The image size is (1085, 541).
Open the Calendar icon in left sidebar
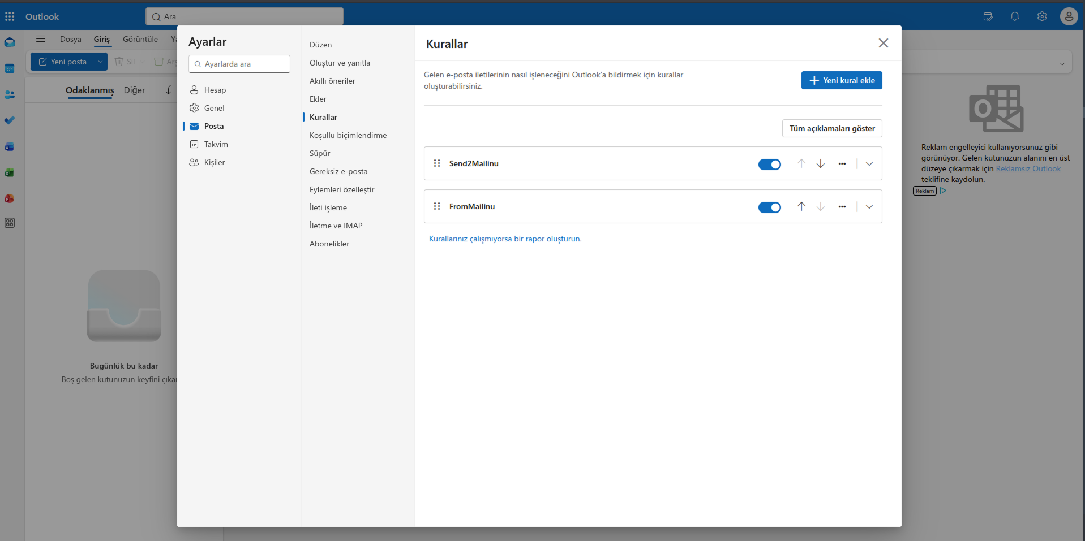(x=10, y=68)
